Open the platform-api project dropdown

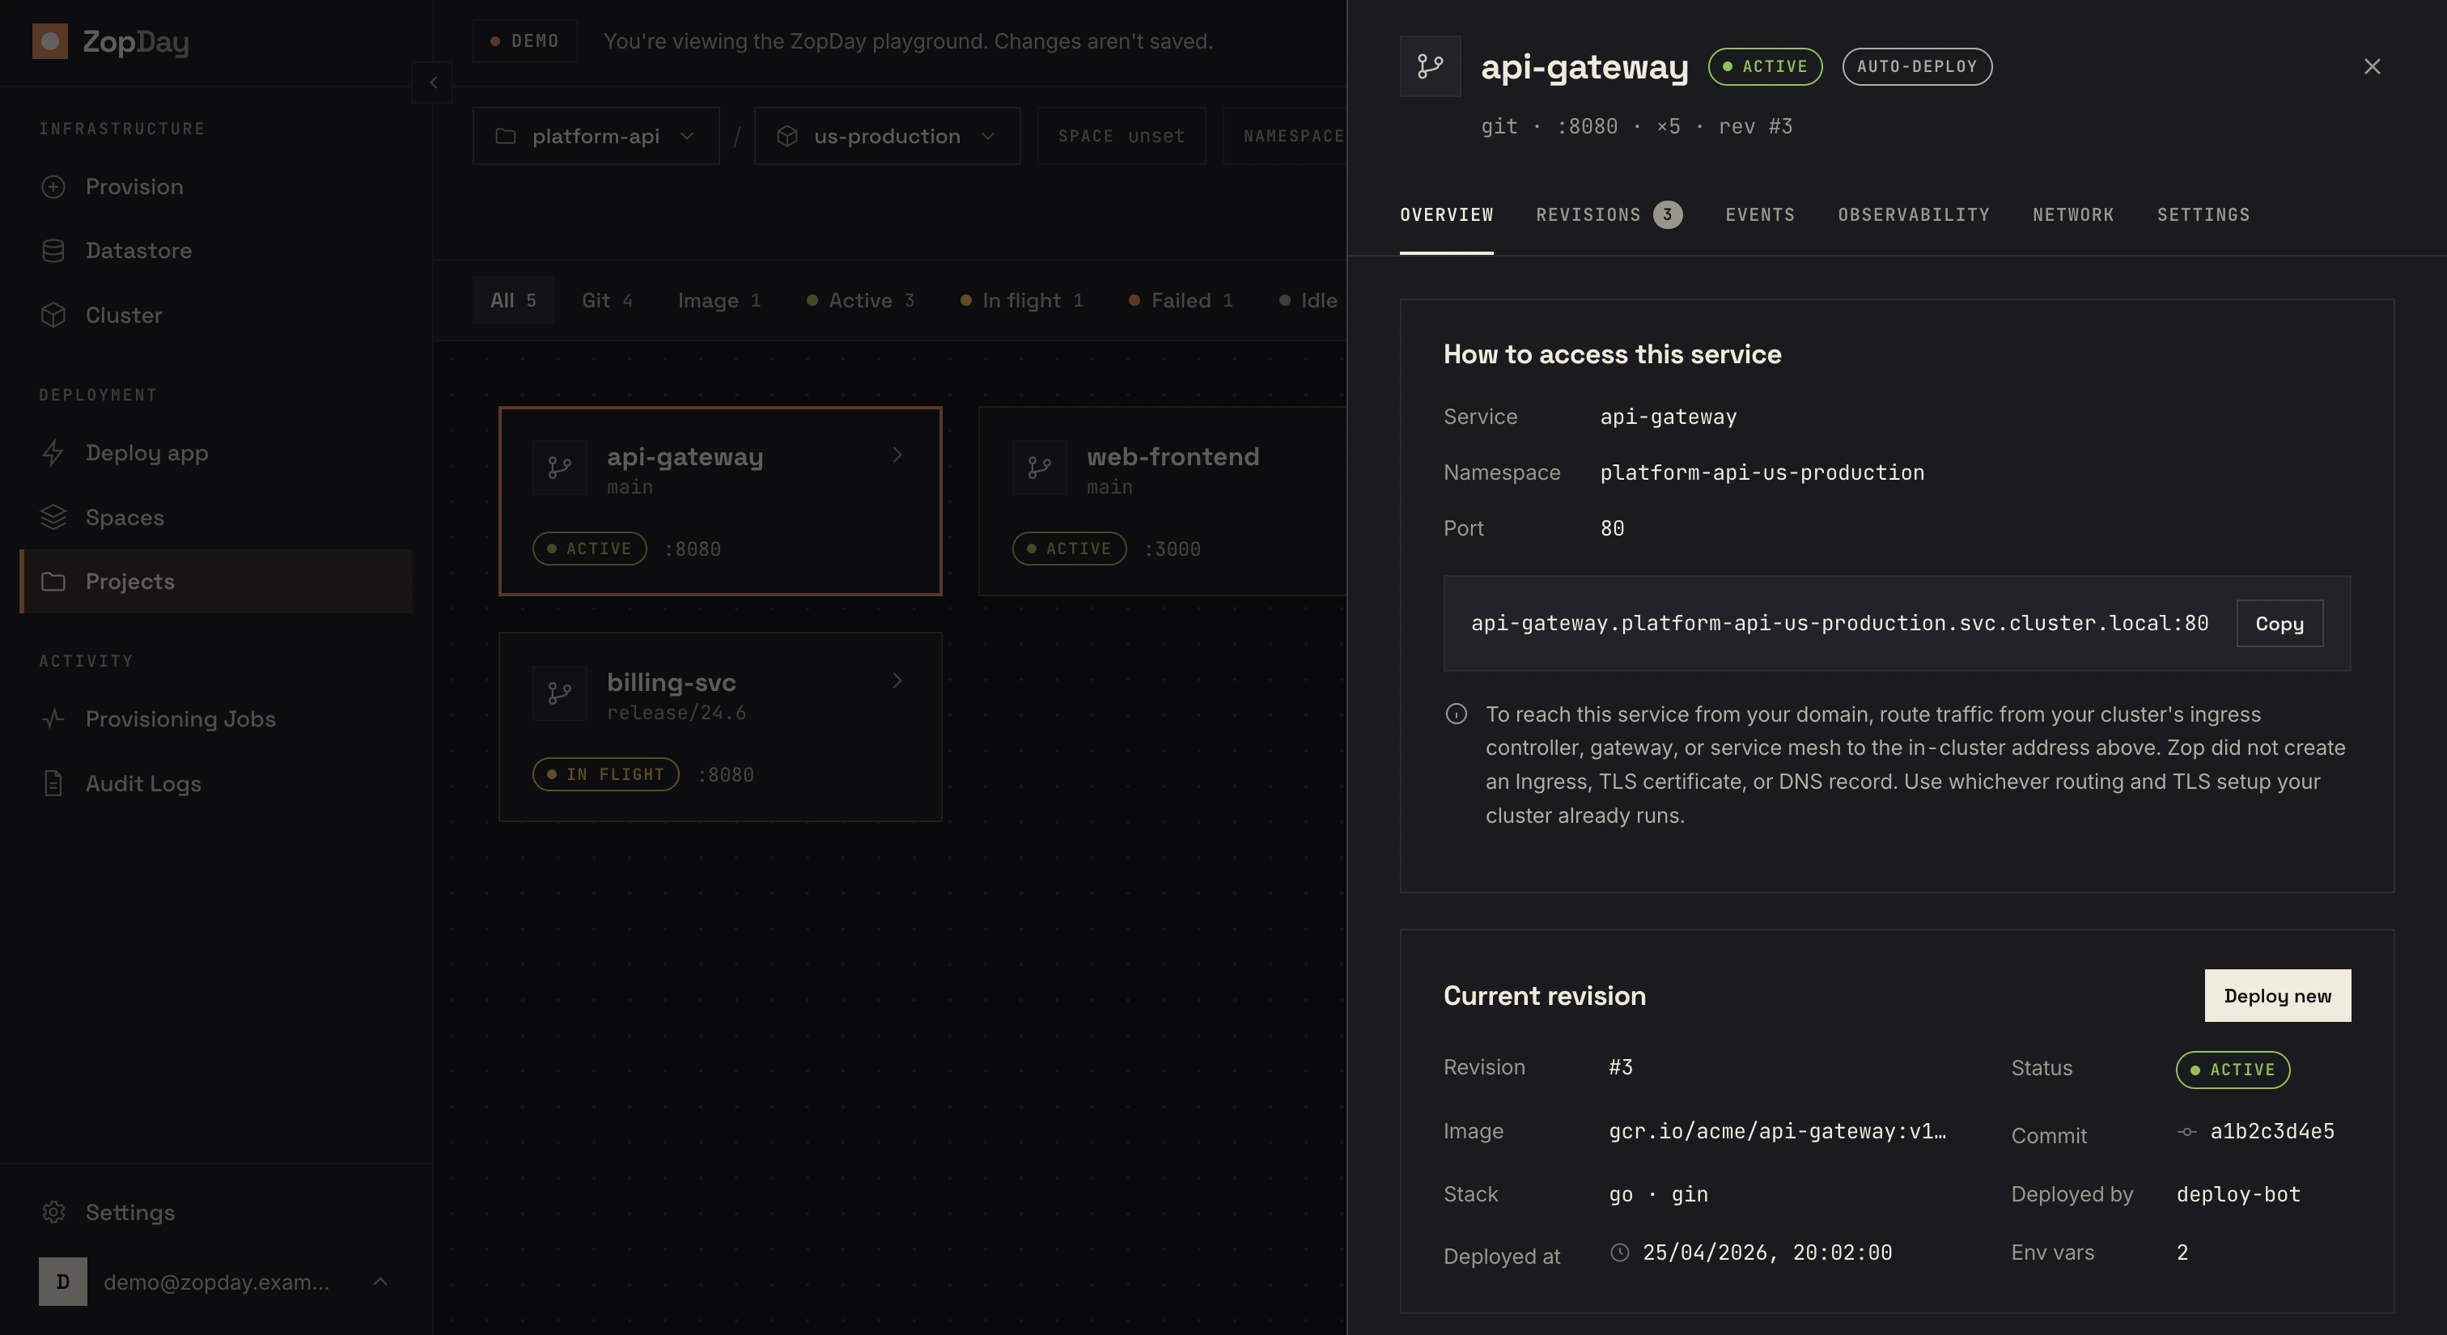[x=596, y=136]
